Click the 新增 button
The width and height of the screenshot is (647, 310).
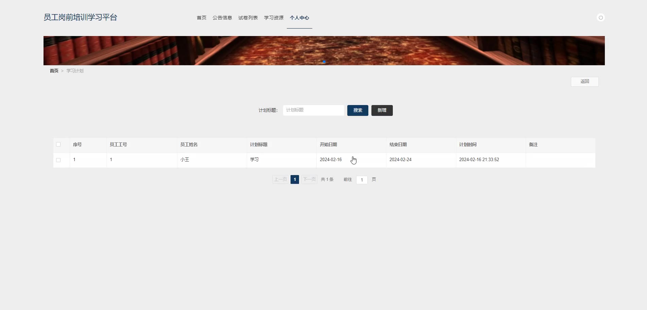382,110
